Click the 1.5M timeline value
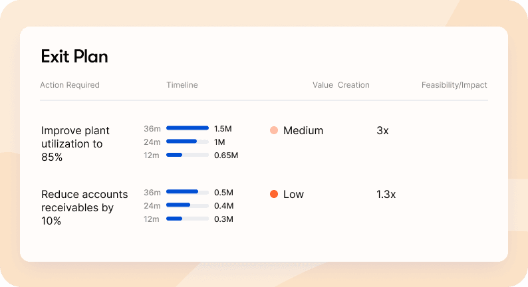528x287 pixels. [x=223, y=128]
